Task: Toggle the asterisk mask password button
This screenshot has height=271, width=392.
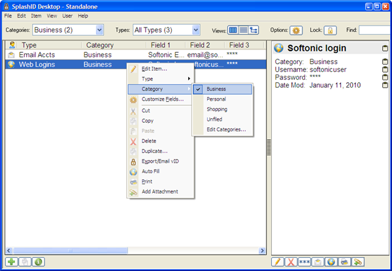Action: [x=304, y=262]
